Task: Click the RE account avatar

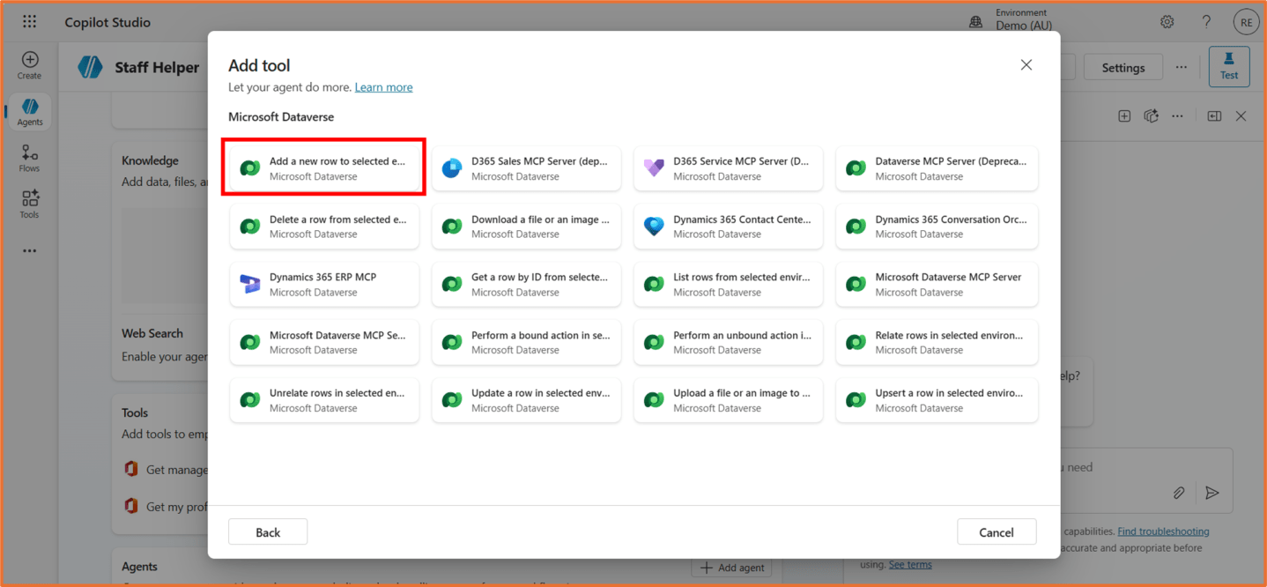Action: click(x=1246, y=22)
